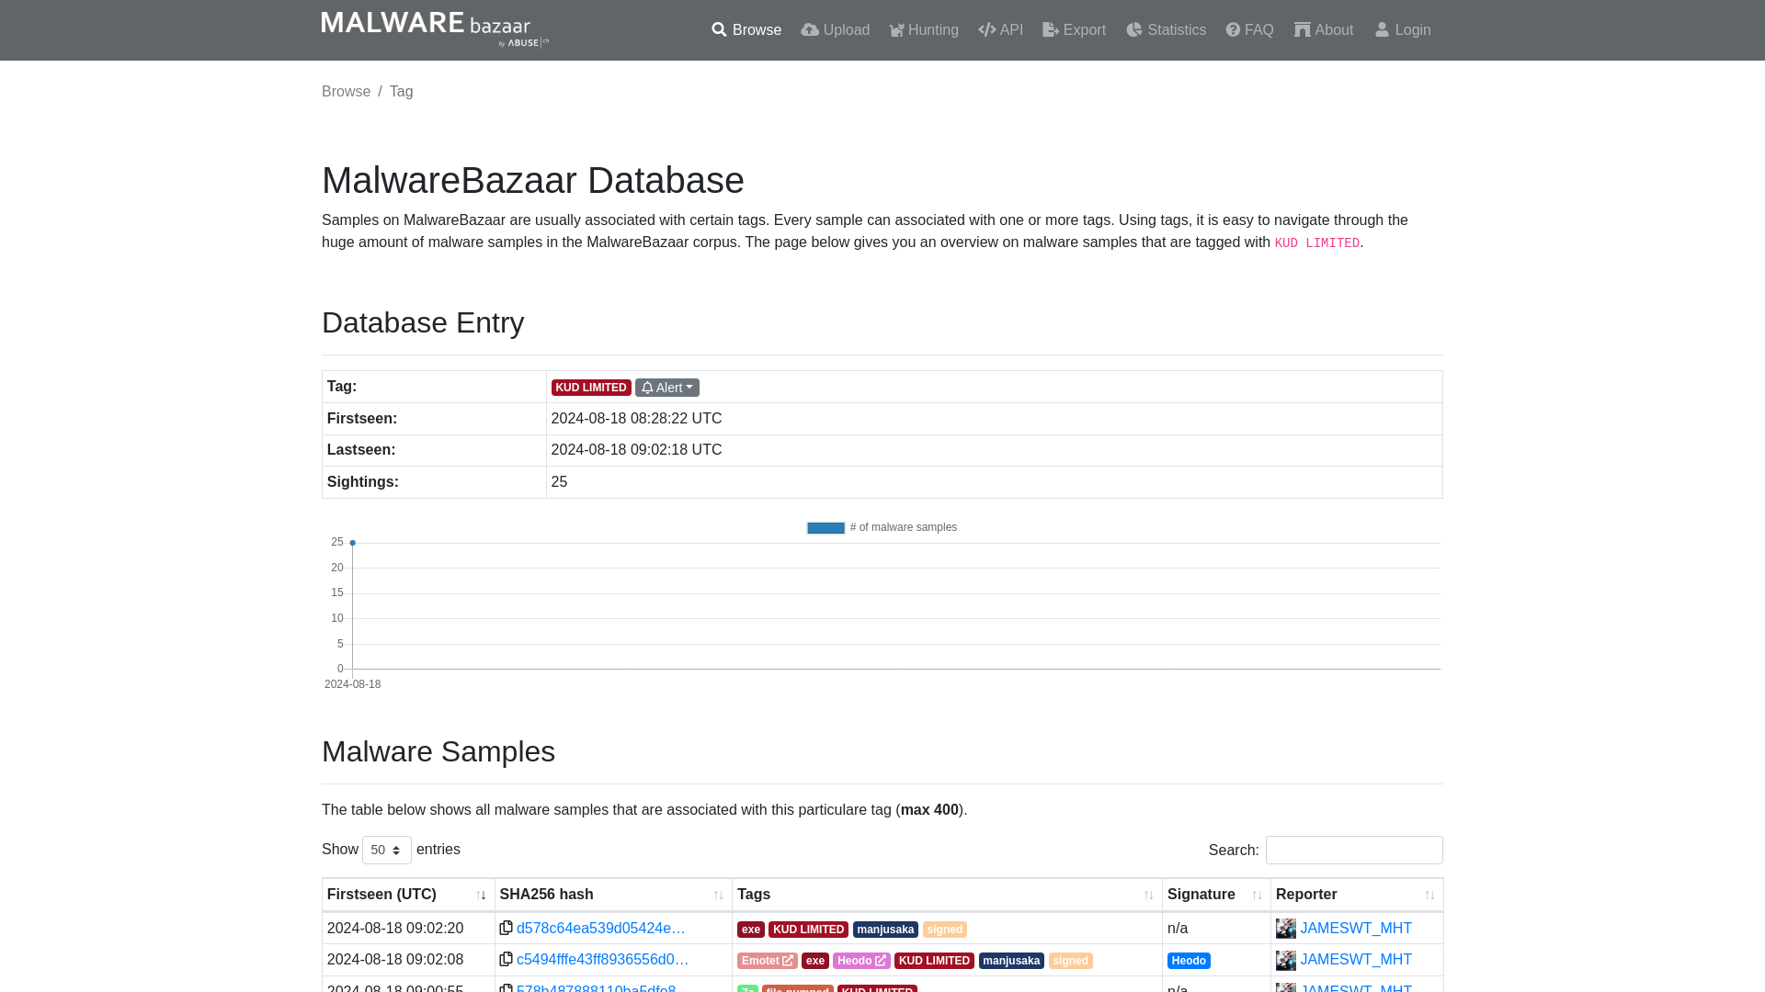
Task: Expand the Alert dropdown
Action: [x=666, y=388]
